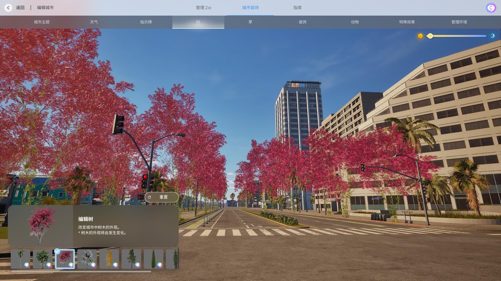This screenshot has height=281, width=501.
Task: Open the 指南 guide tab
Action: (297, 8)
